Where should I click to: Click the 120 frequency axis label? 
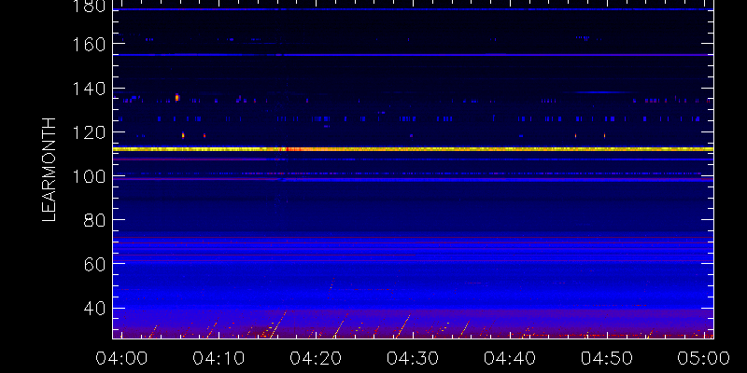tap(88, 132)
